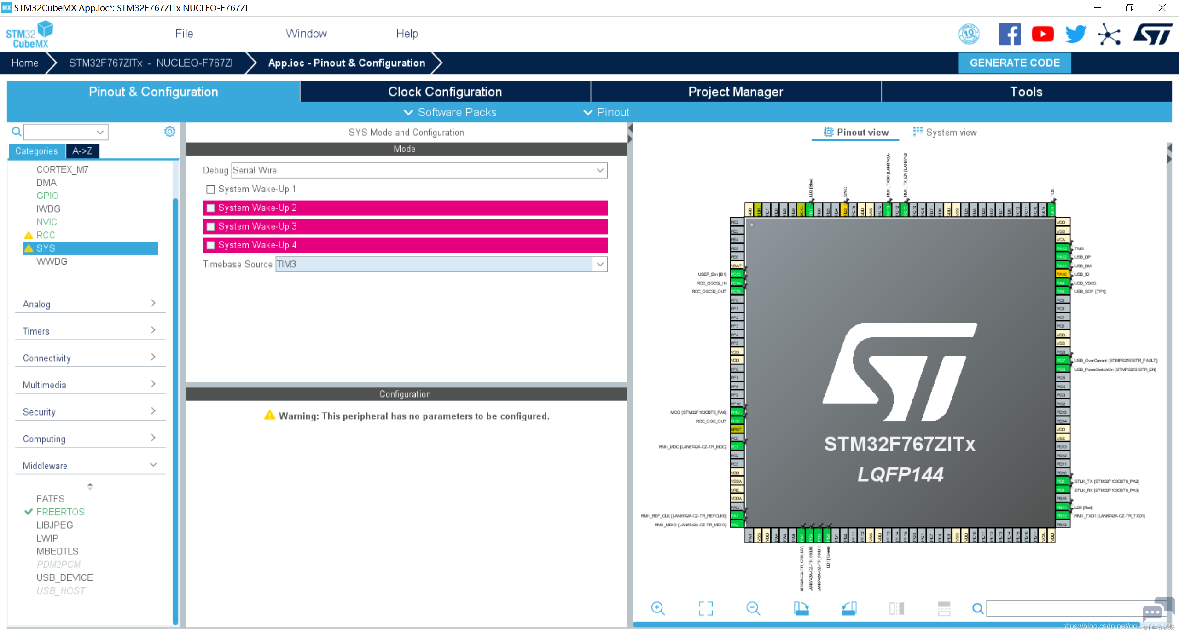Switch to the Clock Configuration tab
The image size is (1179, 635).
pyautogui.click(x=445, y=92)
